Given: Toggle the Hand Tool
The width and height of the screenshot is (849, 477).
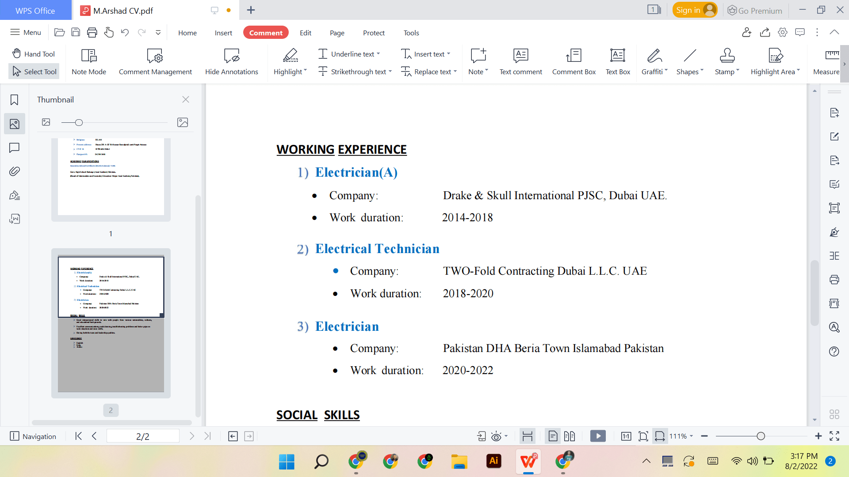Looking at the screenshot, I should (x=33, y=53).
